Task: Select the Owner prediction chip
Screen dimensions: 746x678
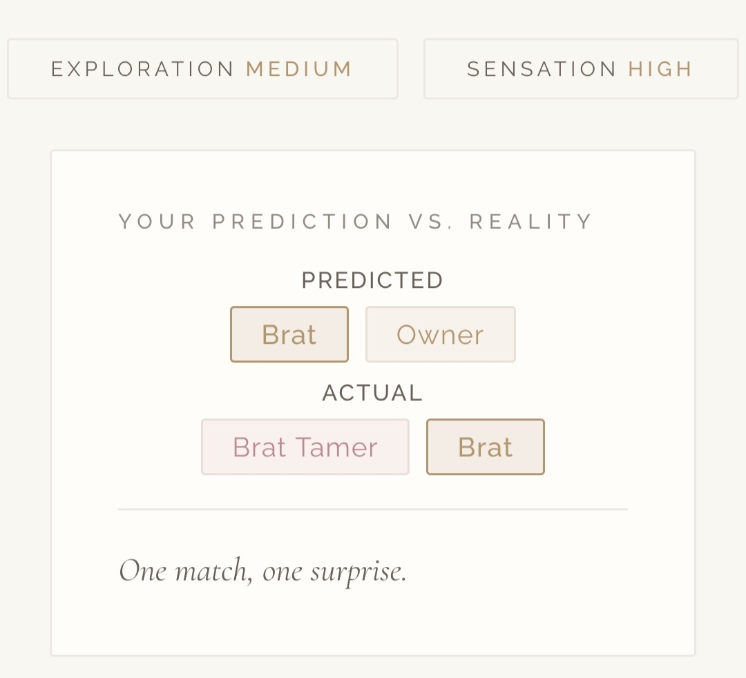Action: (440, 335)
